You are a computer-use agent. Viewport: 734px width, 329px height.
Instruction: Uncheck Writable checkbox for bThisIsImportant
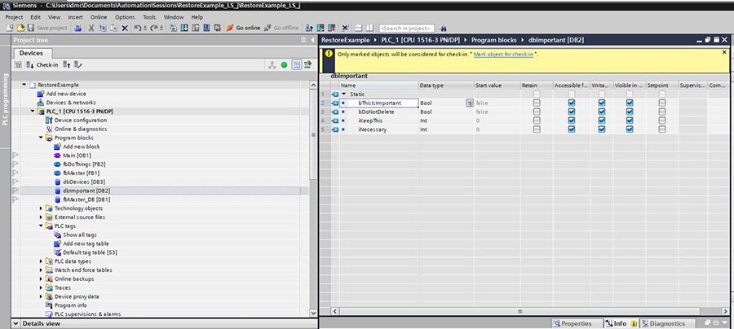pos(602,103)
